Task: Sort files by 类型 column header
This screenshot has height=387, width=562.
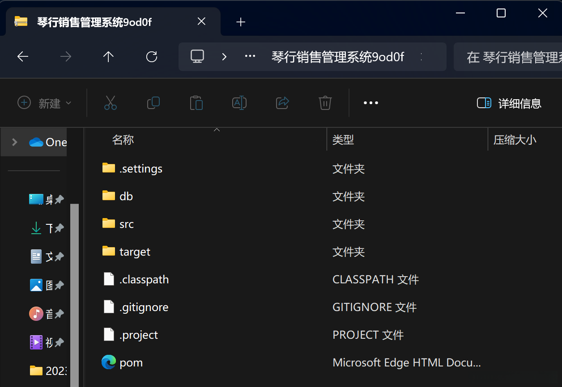Action: click(x=343, y=140)
